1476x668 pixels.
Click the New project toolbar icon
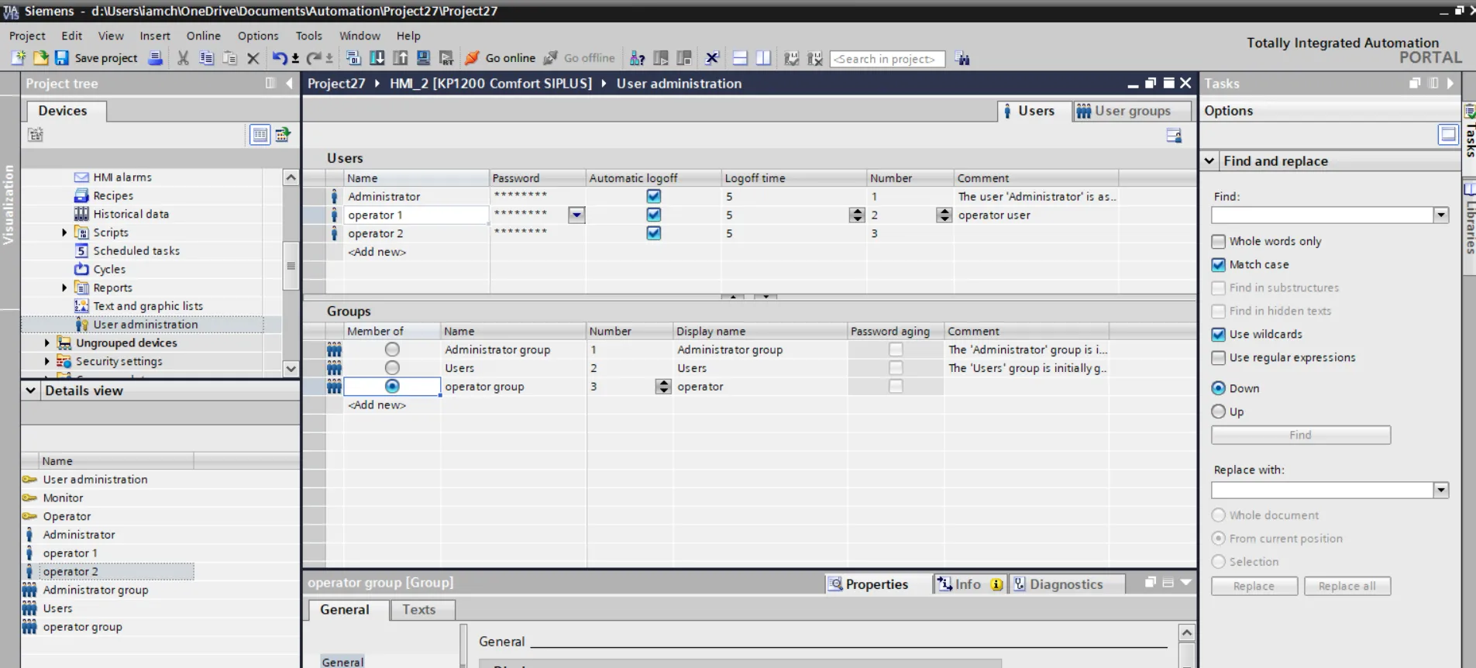[x=18, y=58]
